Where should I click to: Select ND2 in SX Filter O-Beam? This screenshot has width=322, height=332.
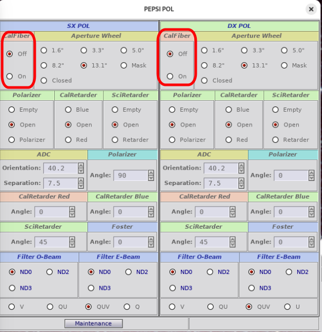click(50, 272)
